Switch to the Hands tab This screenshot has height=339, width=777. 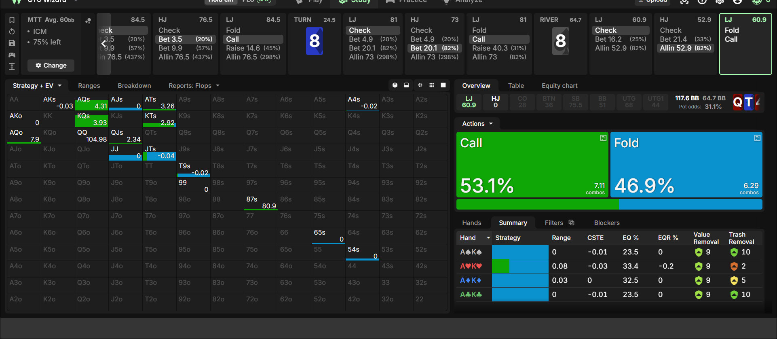472,223
